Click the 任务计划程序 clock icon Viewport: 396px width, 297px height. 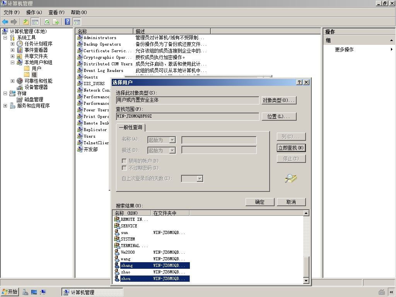(x=20, y=44)
